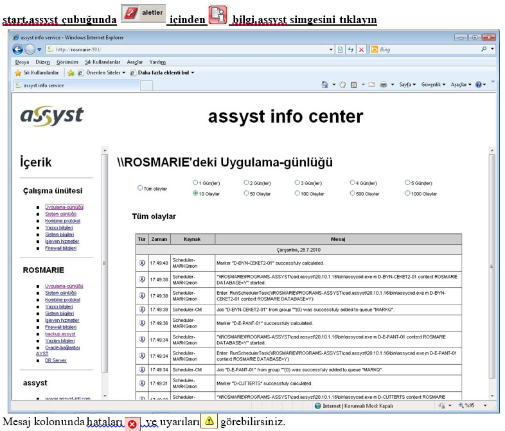Image resolution: width=505 pixels, height=431 pixels.
Task: Open the print options dropdown arrow
Action: 393,85
